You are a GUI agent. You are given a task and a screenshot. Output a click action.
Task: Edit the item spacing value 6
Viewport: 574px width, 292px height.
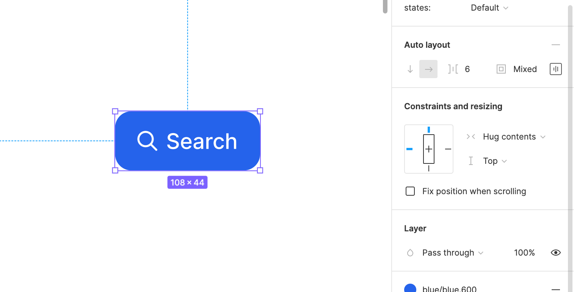click(467, 69)
